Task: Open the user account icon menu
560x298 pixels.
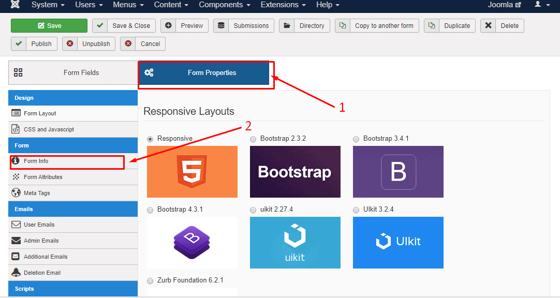Action: tap(542, 5)
